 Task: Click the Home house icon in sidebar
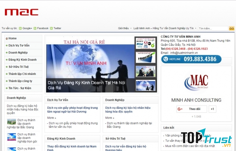click(6, 39)
